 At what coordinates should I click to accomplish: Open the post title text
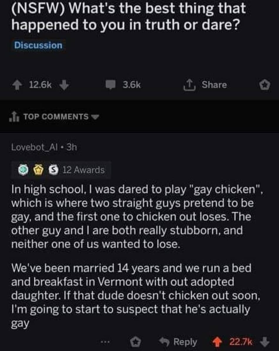coord(128,16)
